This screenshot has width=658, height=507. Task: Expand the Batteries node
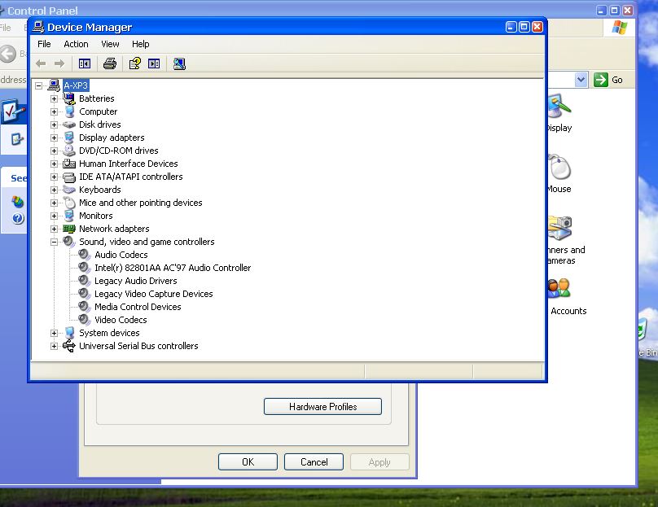click(54, 99)
